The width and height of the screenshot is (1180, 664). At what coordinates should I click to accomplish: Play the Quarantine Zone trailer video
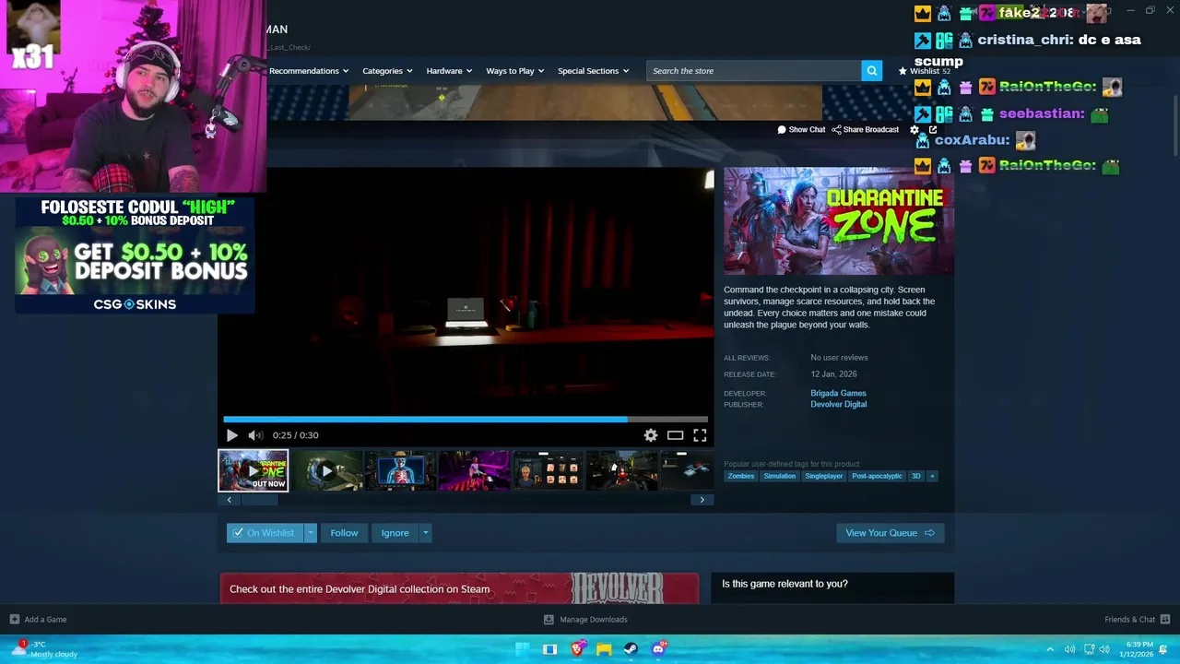pyautogui.click(x=231, y=435)
